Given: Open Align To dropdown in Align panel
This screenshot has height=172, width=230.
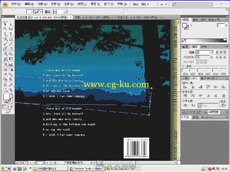Looking at the screenshot, I should click(223, 105).
